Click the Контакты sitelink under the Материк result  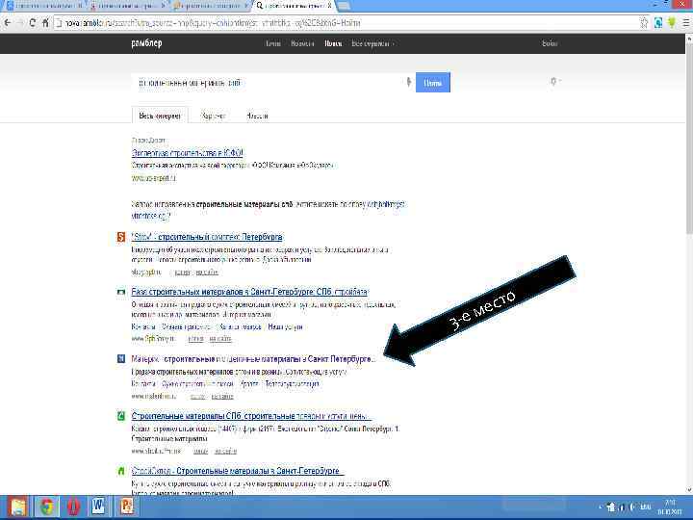143,383
